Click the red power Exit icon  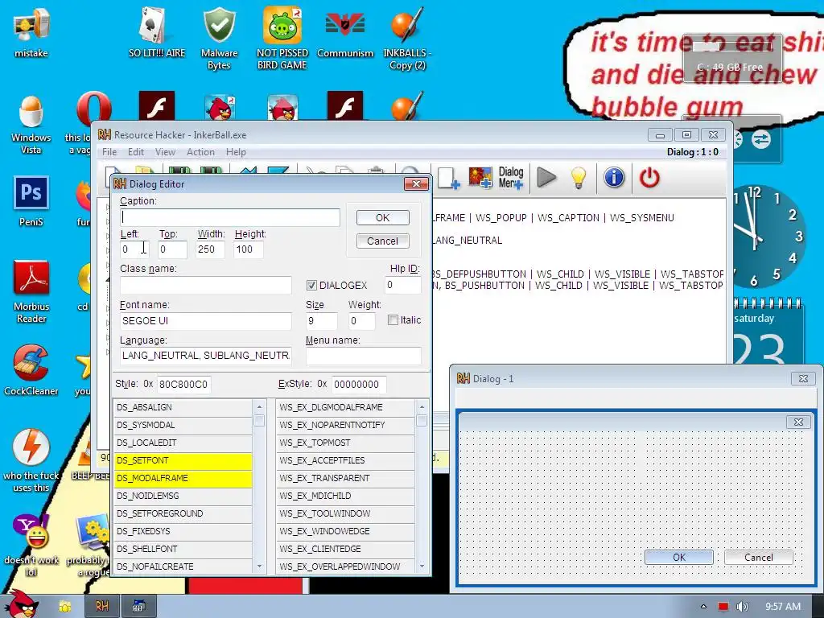(x=649, y=178)
